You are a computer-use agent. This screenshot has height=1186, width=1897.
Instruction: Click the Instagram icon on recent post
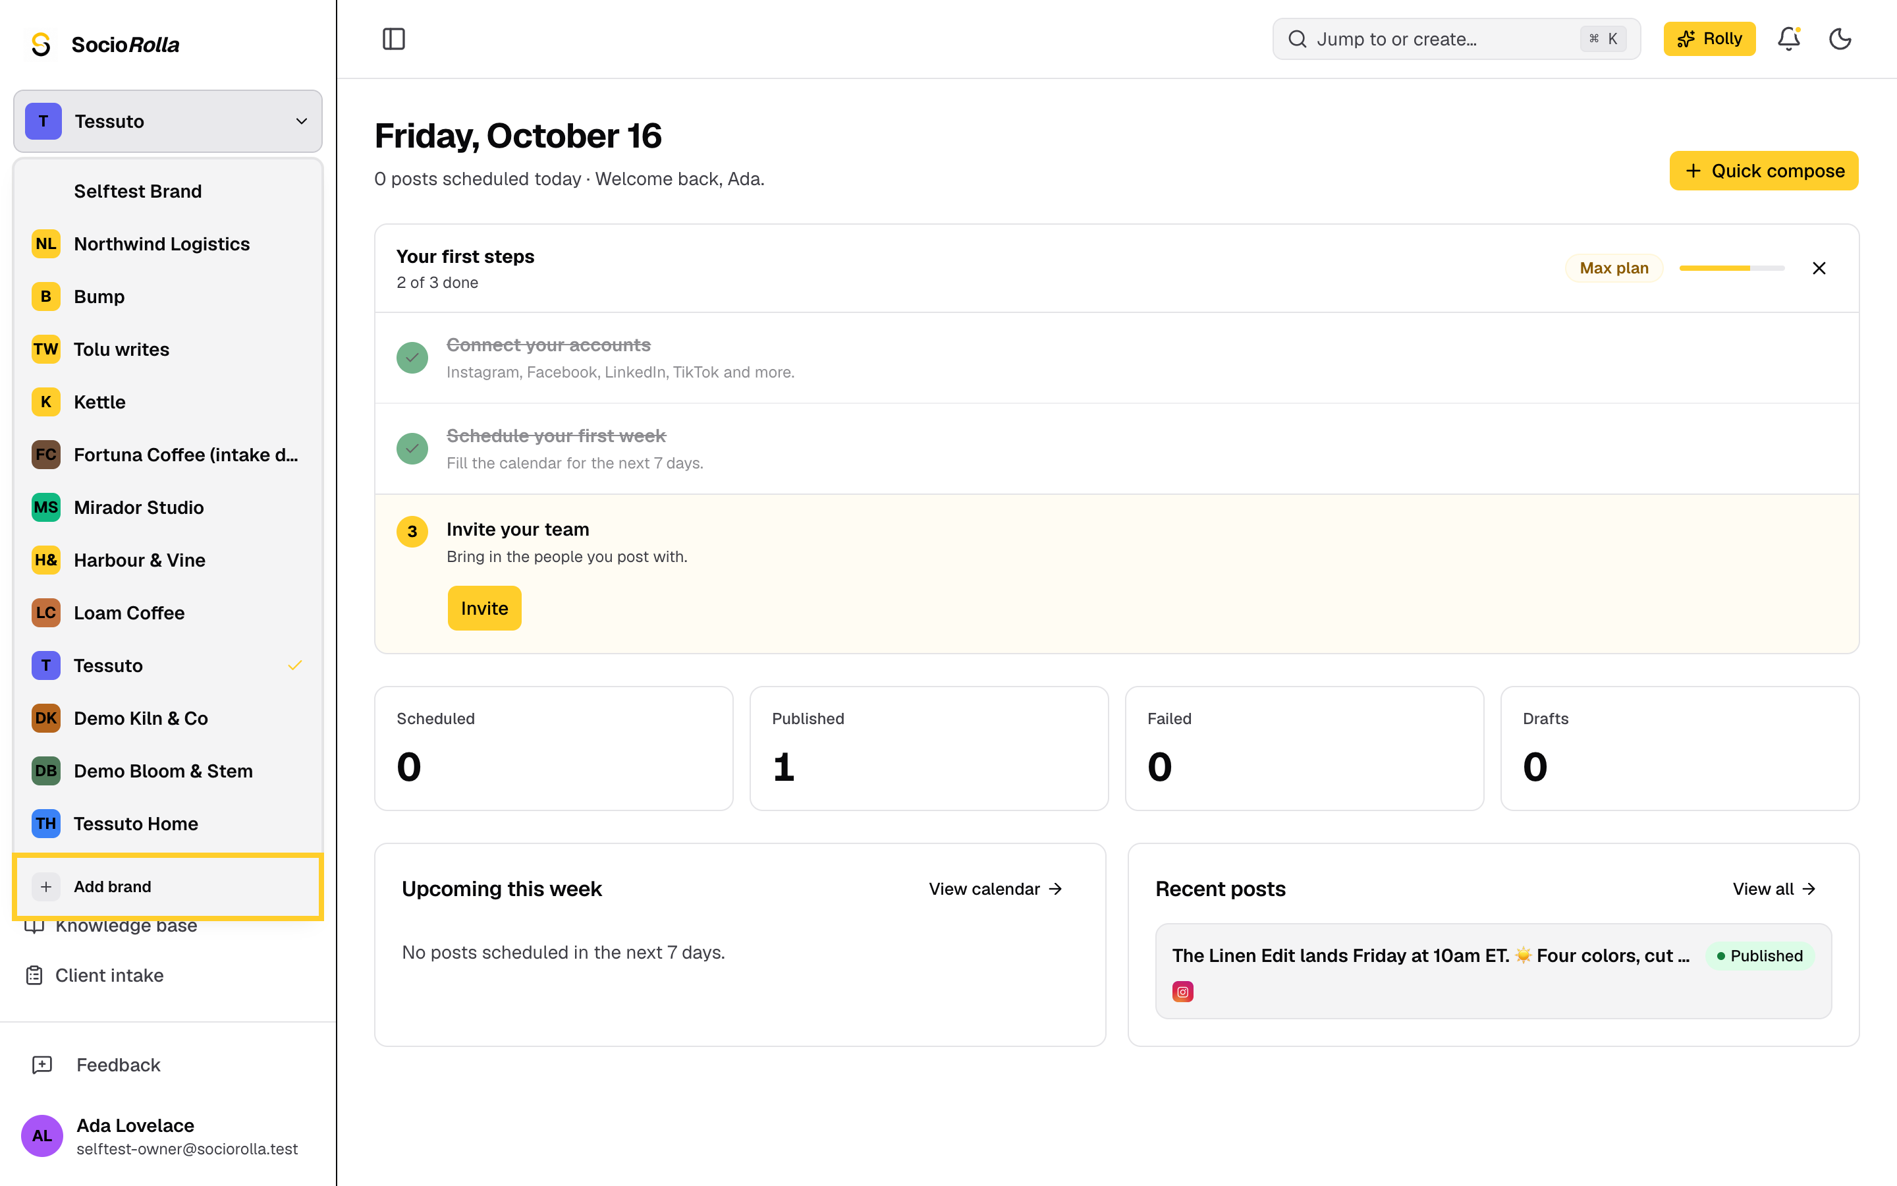(x=1182, y=992)
